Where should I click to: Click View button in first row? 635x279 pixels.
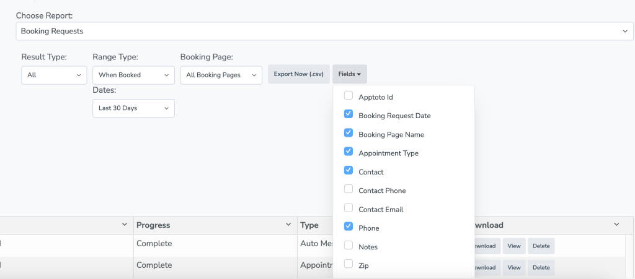513,246
